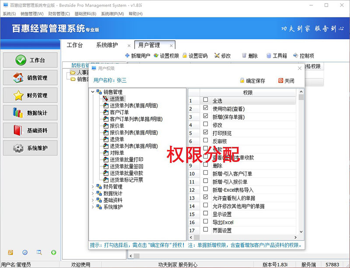Viewport: 350px width, 268px height.
Task: Click the red book 基础资料 icon
Action: (x=18, y=130)
